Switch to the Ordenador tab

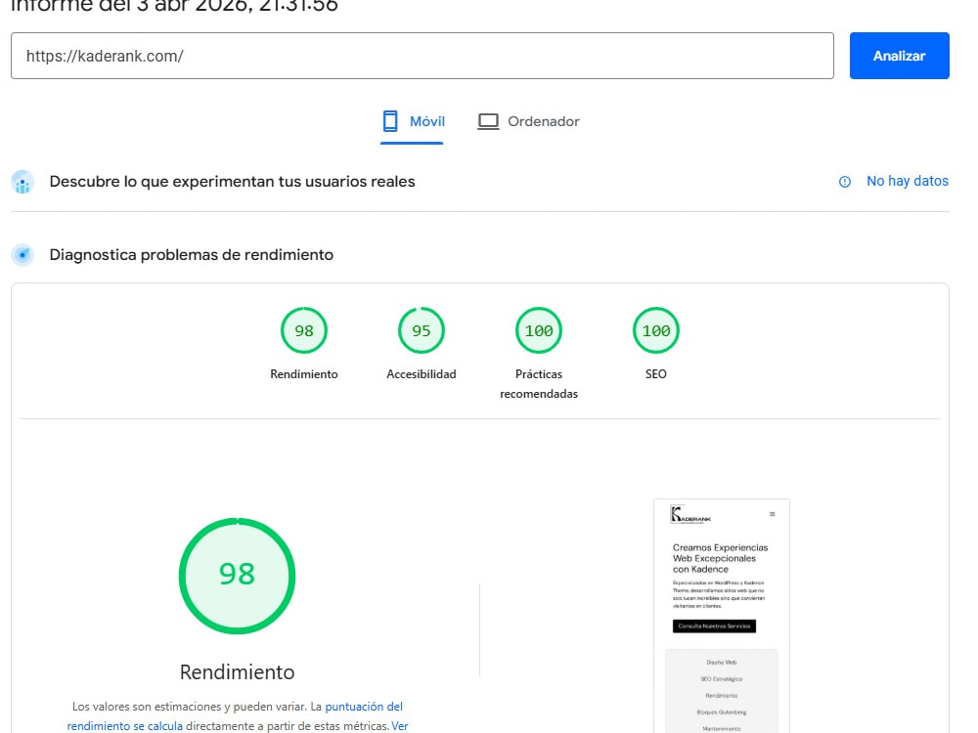pos(529,121)
